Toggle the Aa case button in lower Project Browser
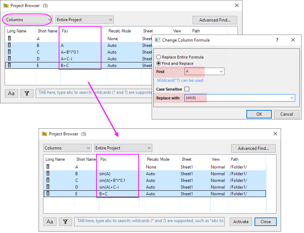304x233 pixels. point(50,222)
